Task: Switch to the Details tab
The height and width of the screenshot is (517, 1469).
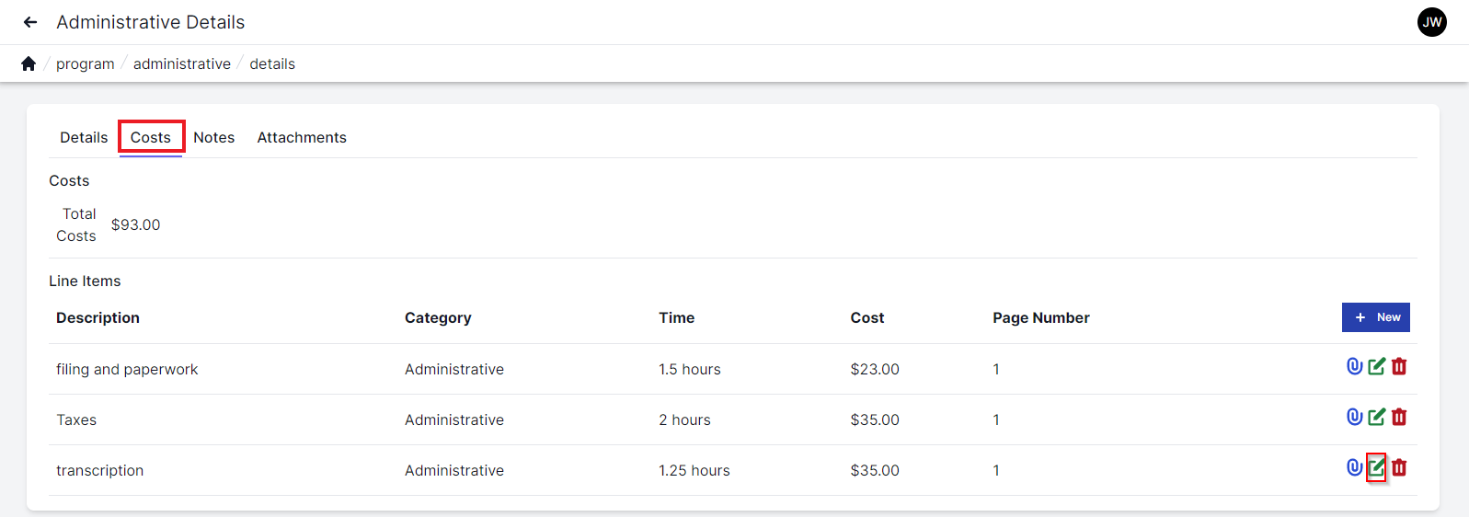Action: [x=84, y=137]
